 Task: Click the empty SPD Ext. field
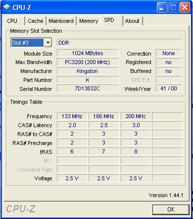tap(169, 80)
